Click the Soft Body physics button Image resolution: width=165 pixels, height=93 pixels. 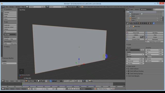click(154, 33)
